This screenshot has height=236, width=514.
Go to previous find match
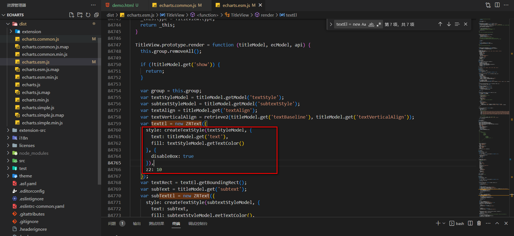click(440, 24)
